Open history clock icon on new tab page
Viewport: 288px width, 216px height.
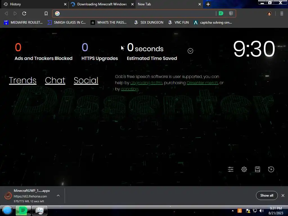pyautogui.click(x=271, y=169)
